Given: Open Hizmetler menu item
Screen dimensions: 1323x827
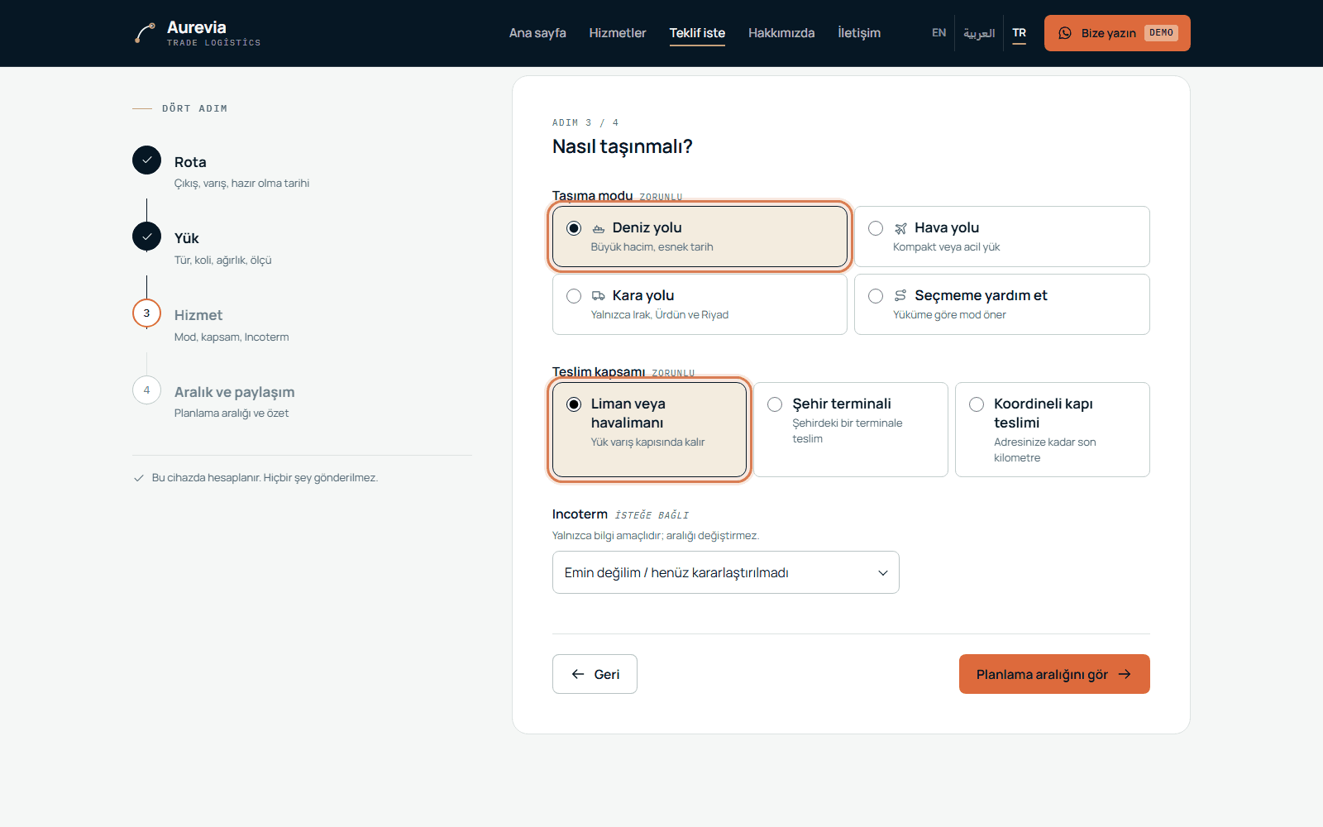Looking at the screenshot, I should coord(618,33).
